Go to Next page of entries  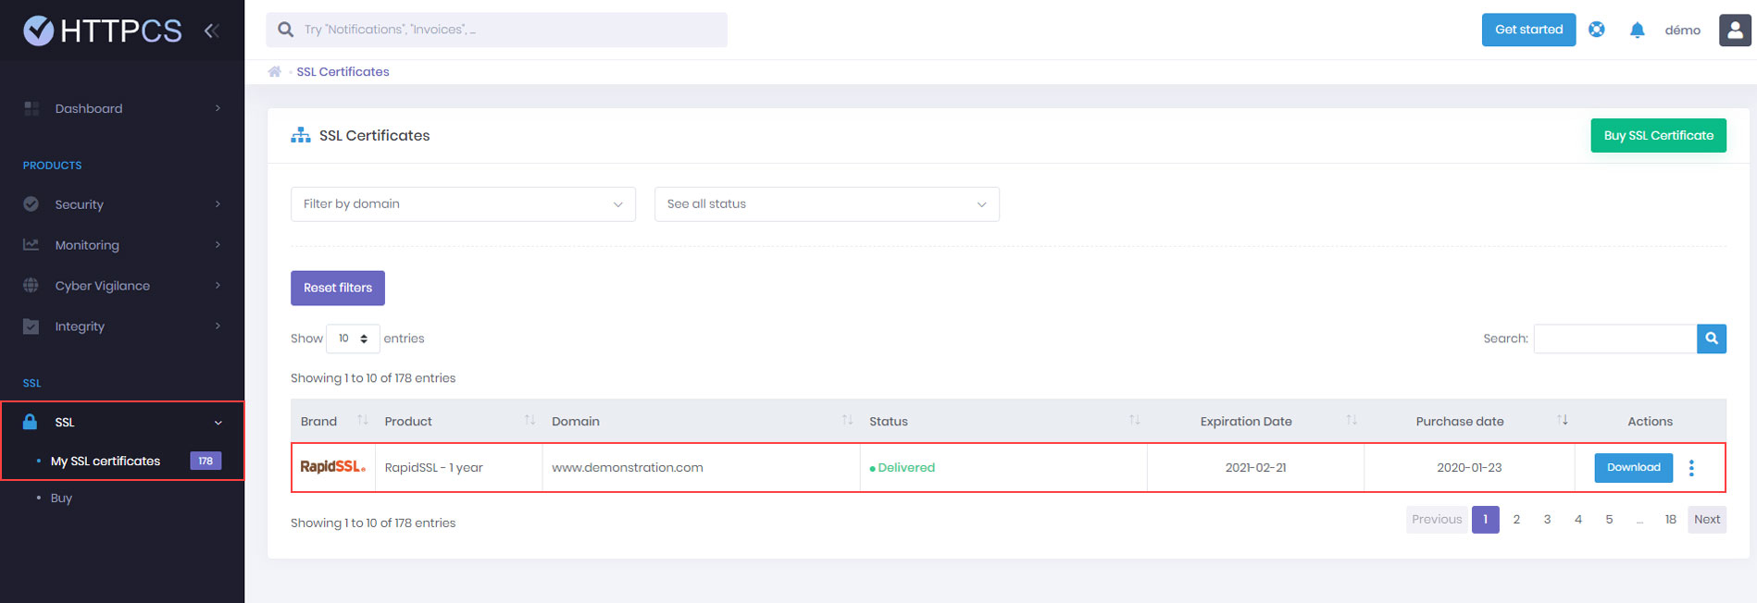(1707, 520)
